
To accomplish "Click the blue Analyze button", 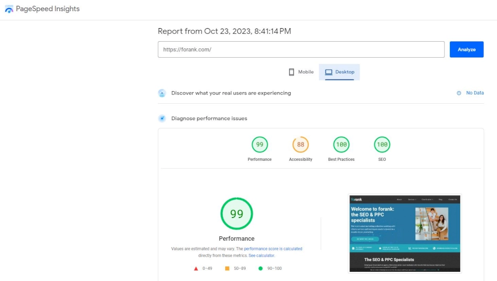I will pyautogui.click(x=466, y=49).
